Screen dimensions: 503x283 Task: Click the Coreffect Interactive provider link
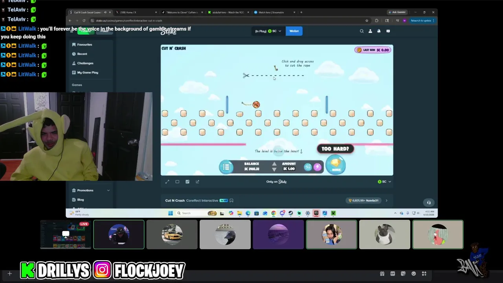[x=202, y=200]
